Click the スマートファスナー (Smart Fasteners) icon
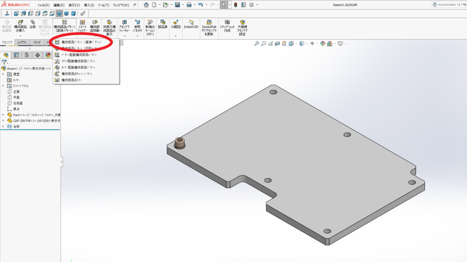Image resolution: width=467 pixels, height=262 pixels. point(82,25)
